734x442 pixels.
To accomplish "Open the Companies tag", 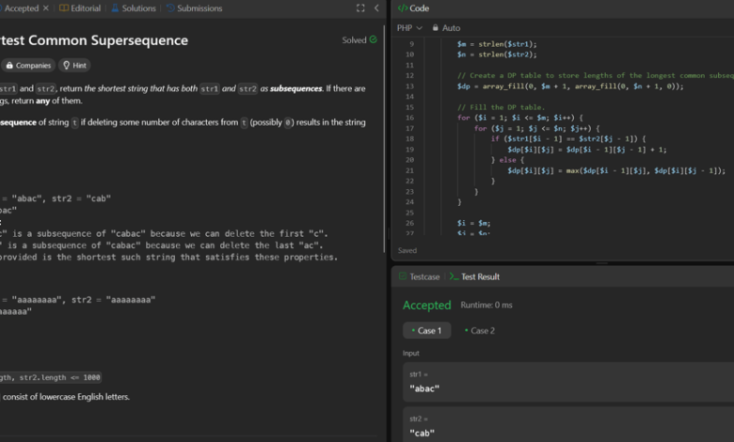I will click(x=28, y=65).
